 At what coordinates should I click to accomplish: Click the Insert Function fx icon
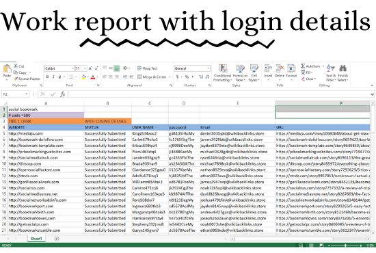63,94
